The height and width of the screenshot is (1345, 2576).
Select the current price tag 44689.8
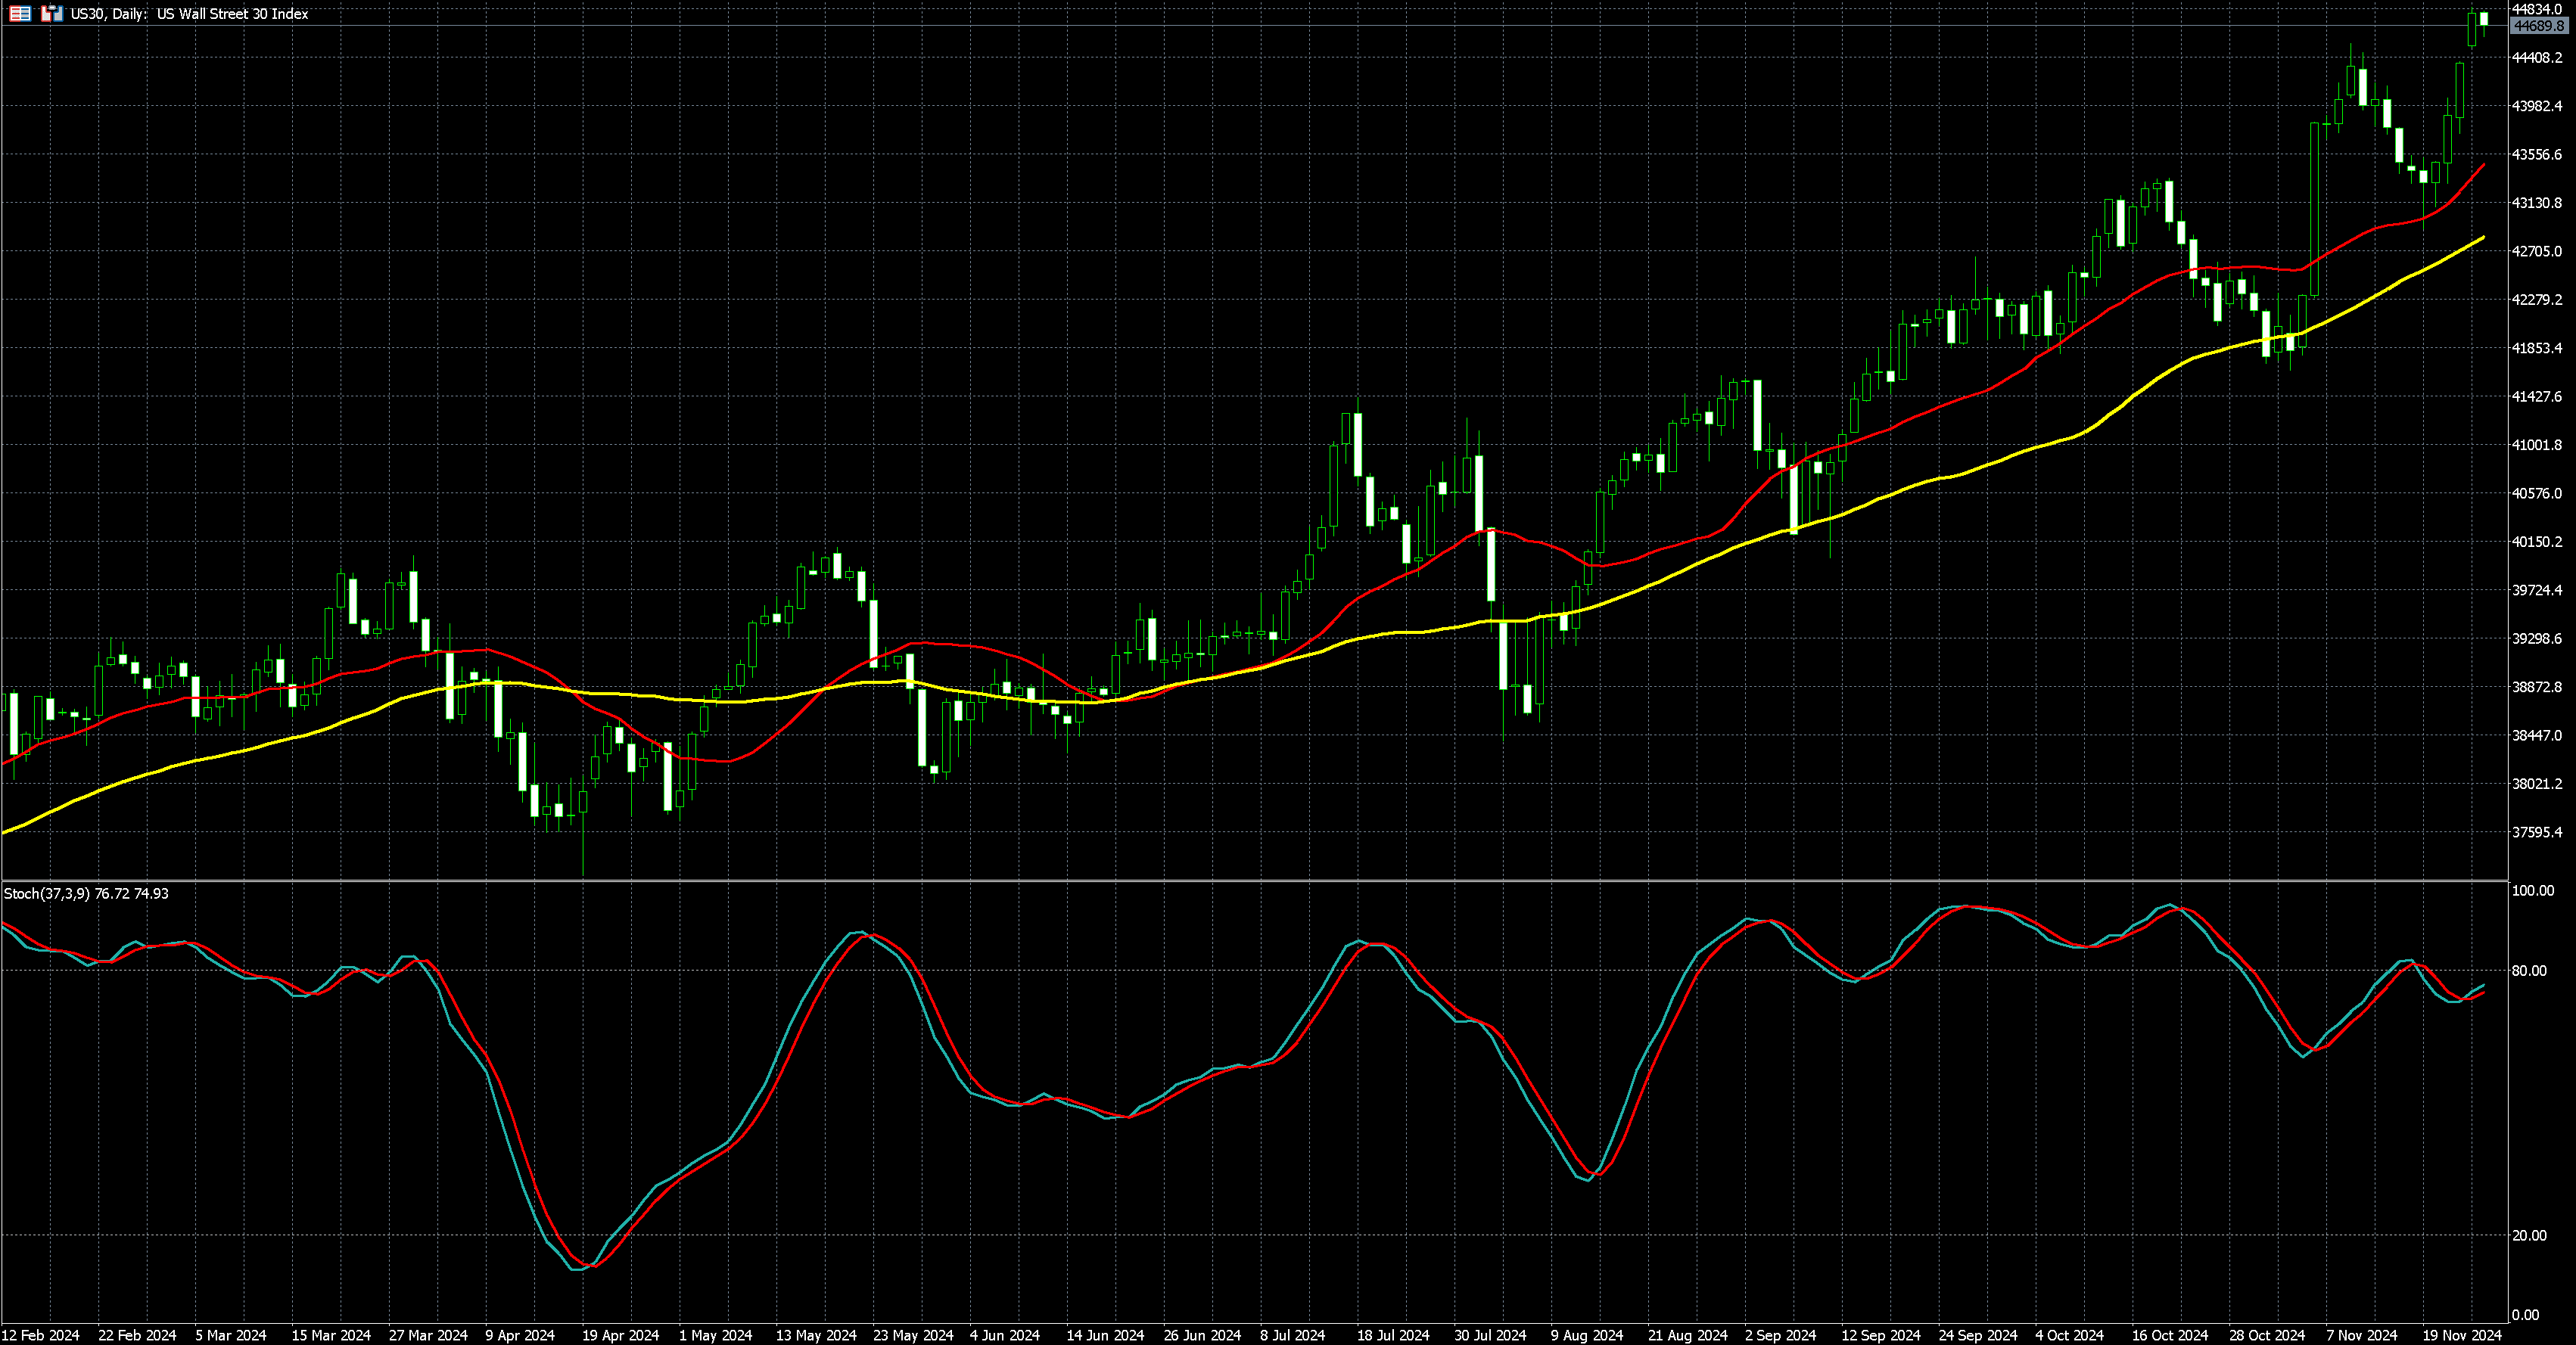pos(2538,26)
